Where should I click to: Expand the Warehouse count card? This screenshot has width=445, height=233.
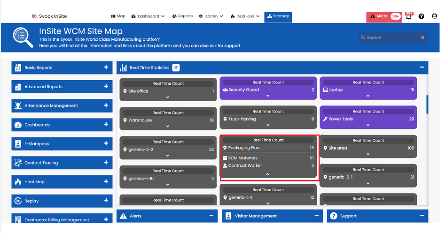tap(168, 126)
